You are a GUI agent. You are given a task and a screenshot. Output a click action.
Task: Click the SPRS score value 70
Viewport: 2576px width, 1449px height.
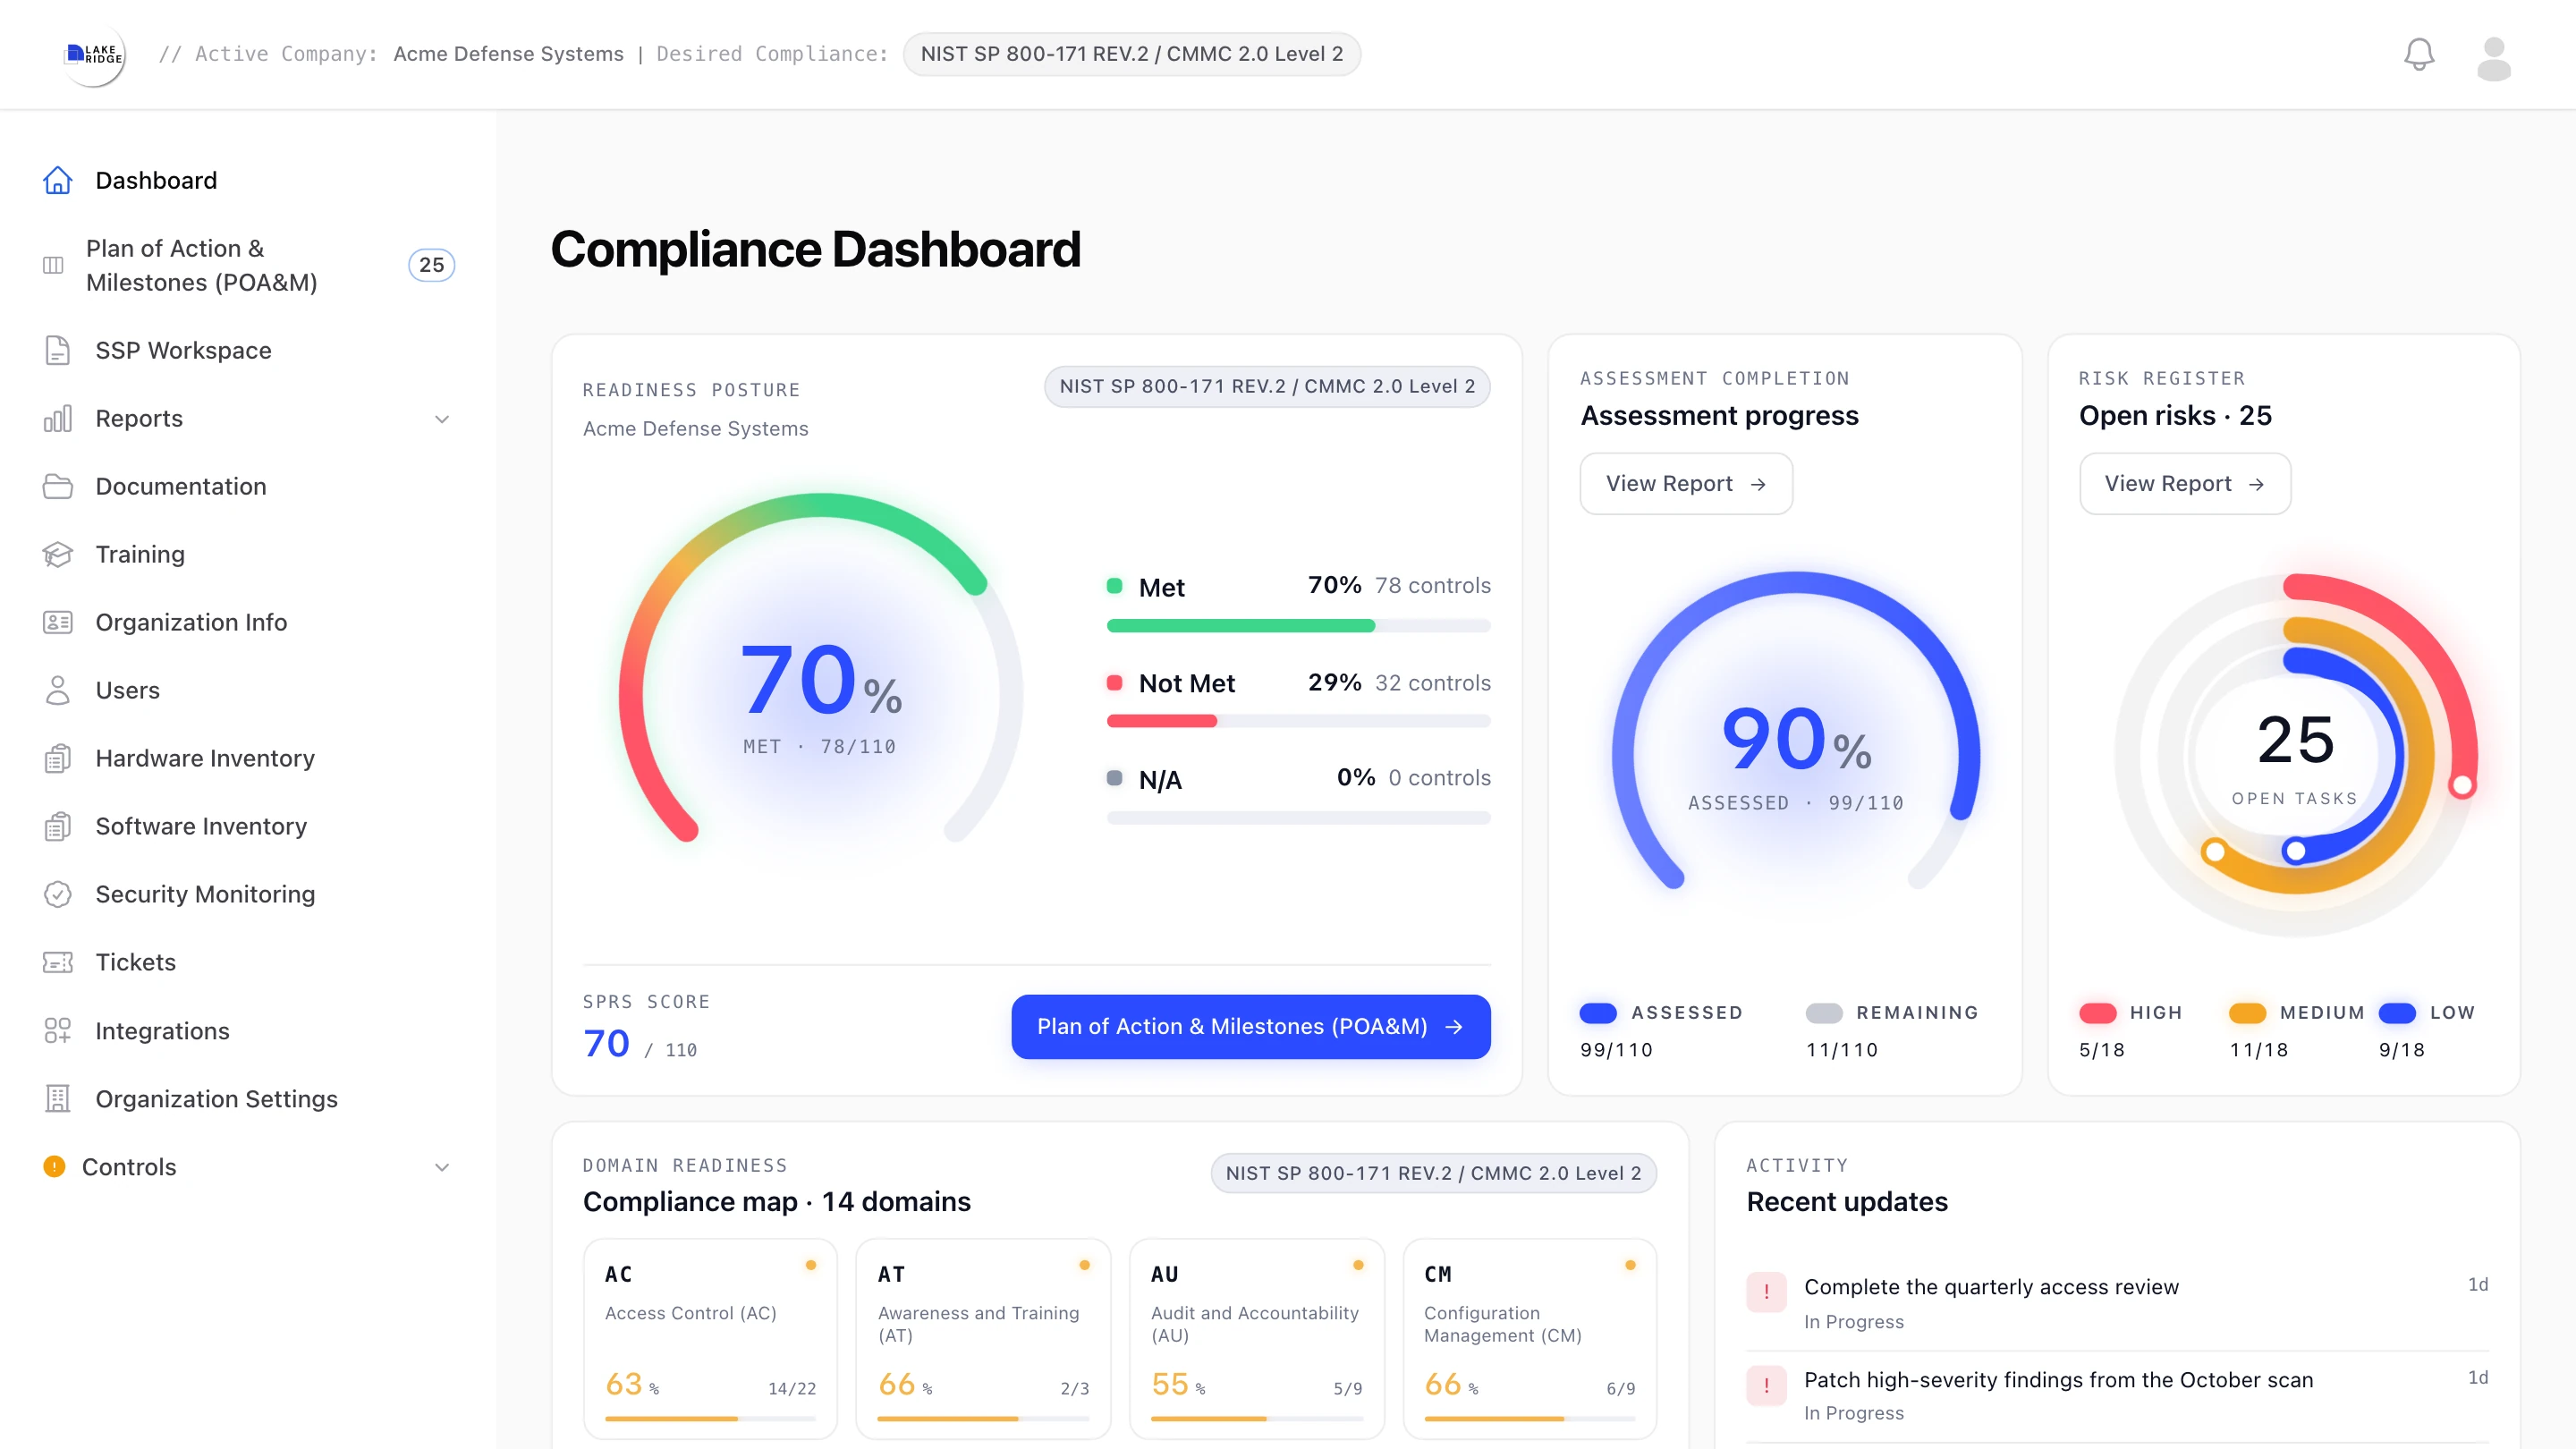pyautogui.click(x=606, y=1043)
